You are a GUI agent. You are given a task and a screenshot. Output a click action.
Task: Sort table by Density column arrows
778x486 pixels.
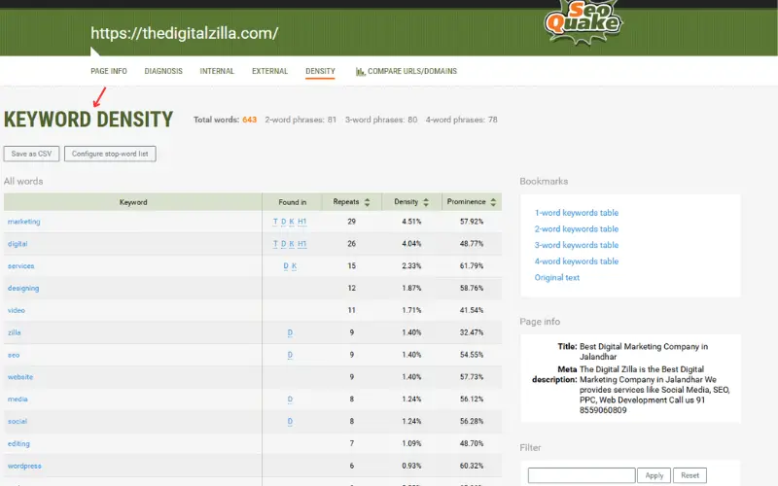click(x=425, y=202)
